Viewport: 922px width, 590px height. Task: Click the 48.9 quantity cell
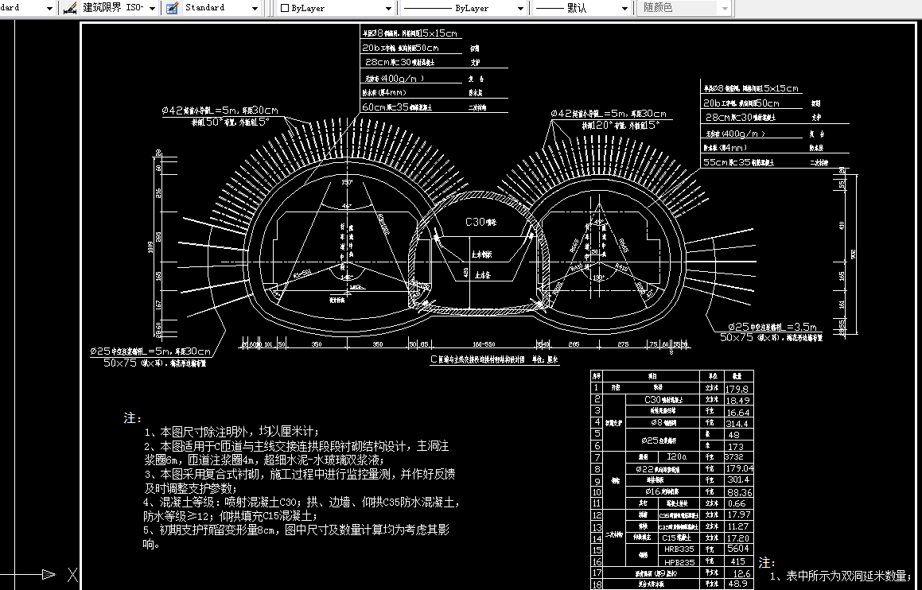738,584
